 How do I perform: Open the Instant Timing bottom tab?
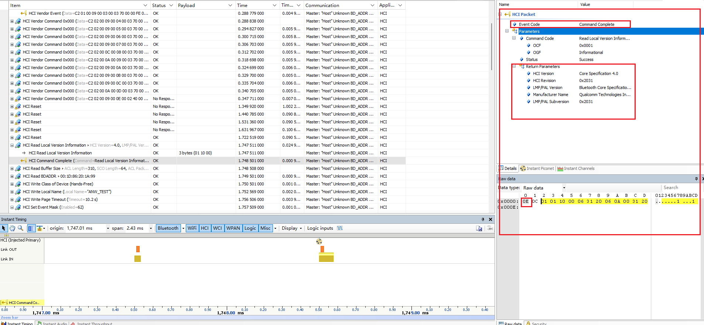click(x=17, y=323)
